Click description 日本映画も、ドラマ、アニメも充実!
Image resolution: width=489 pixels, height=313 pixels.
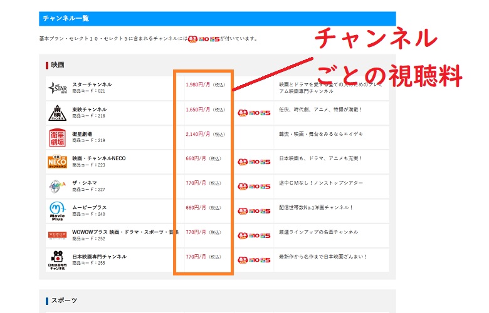pos(320,158)
